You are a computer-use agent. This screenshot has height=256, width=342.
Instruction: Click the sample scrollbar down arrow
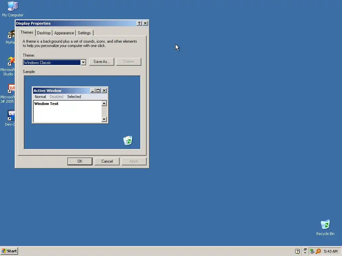[x=104, y=119]
